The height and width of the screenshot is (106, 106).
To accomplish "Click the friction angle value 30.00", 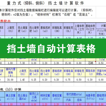I will pyautogui.click(x=10, y=80).
